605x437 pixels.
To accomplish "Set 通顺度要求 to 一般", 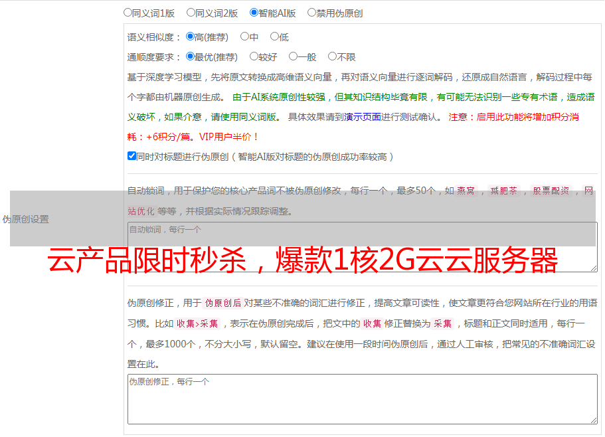I will (294, 56).
